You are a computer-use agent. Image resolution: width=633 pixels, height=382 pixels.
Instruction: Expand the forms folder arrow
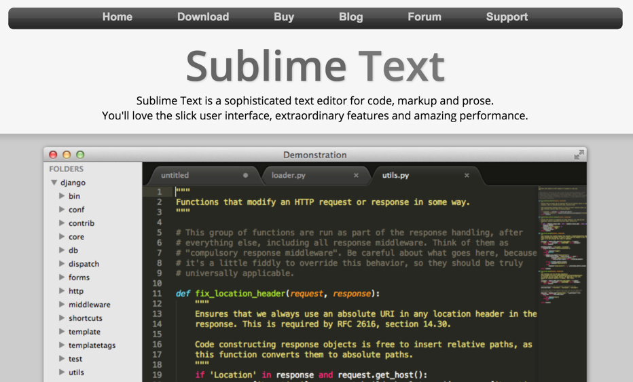point(62,277)
